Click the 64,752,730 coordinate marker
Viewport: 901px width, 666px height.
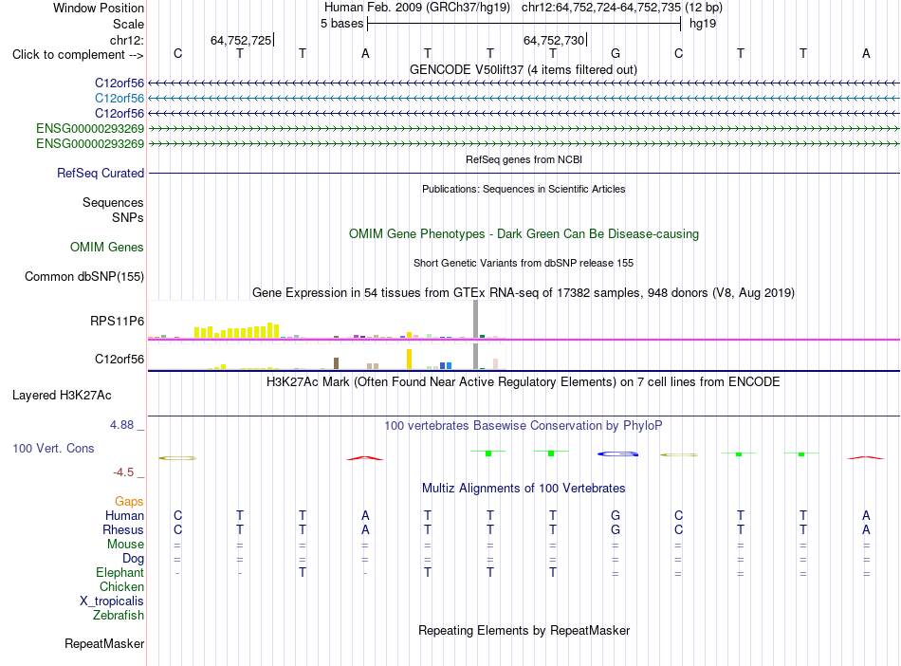554,40
